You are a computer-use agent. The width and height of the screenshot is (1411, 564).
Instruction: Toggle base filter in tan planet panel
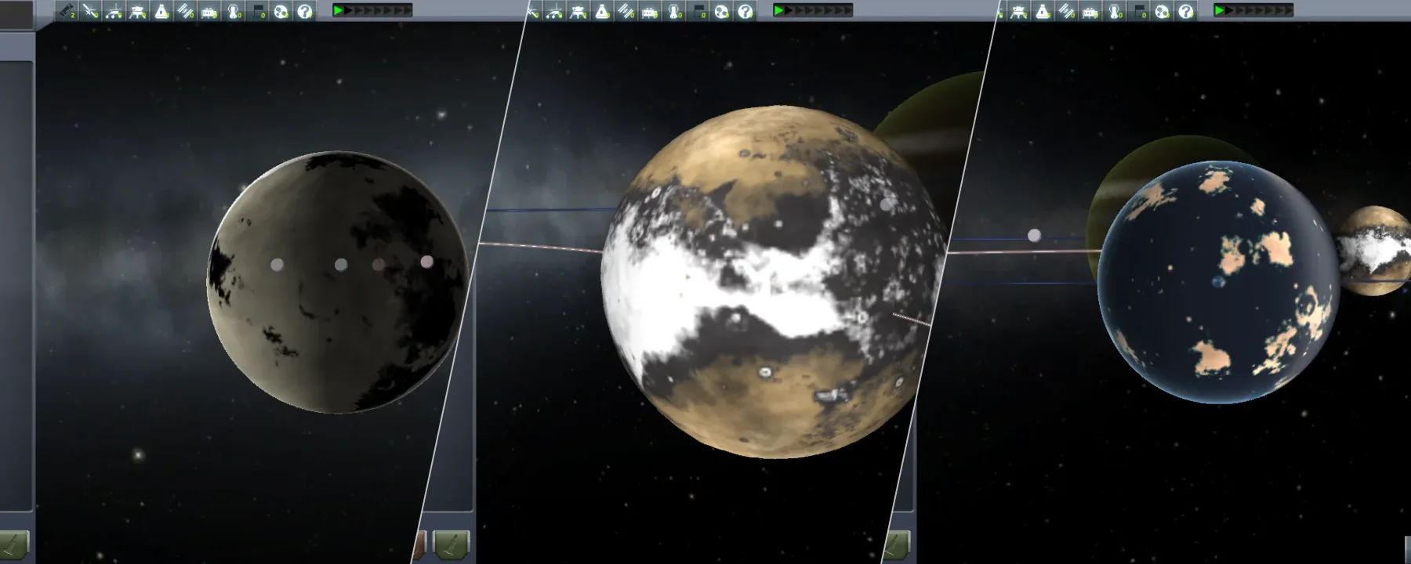tap(650, 11)
